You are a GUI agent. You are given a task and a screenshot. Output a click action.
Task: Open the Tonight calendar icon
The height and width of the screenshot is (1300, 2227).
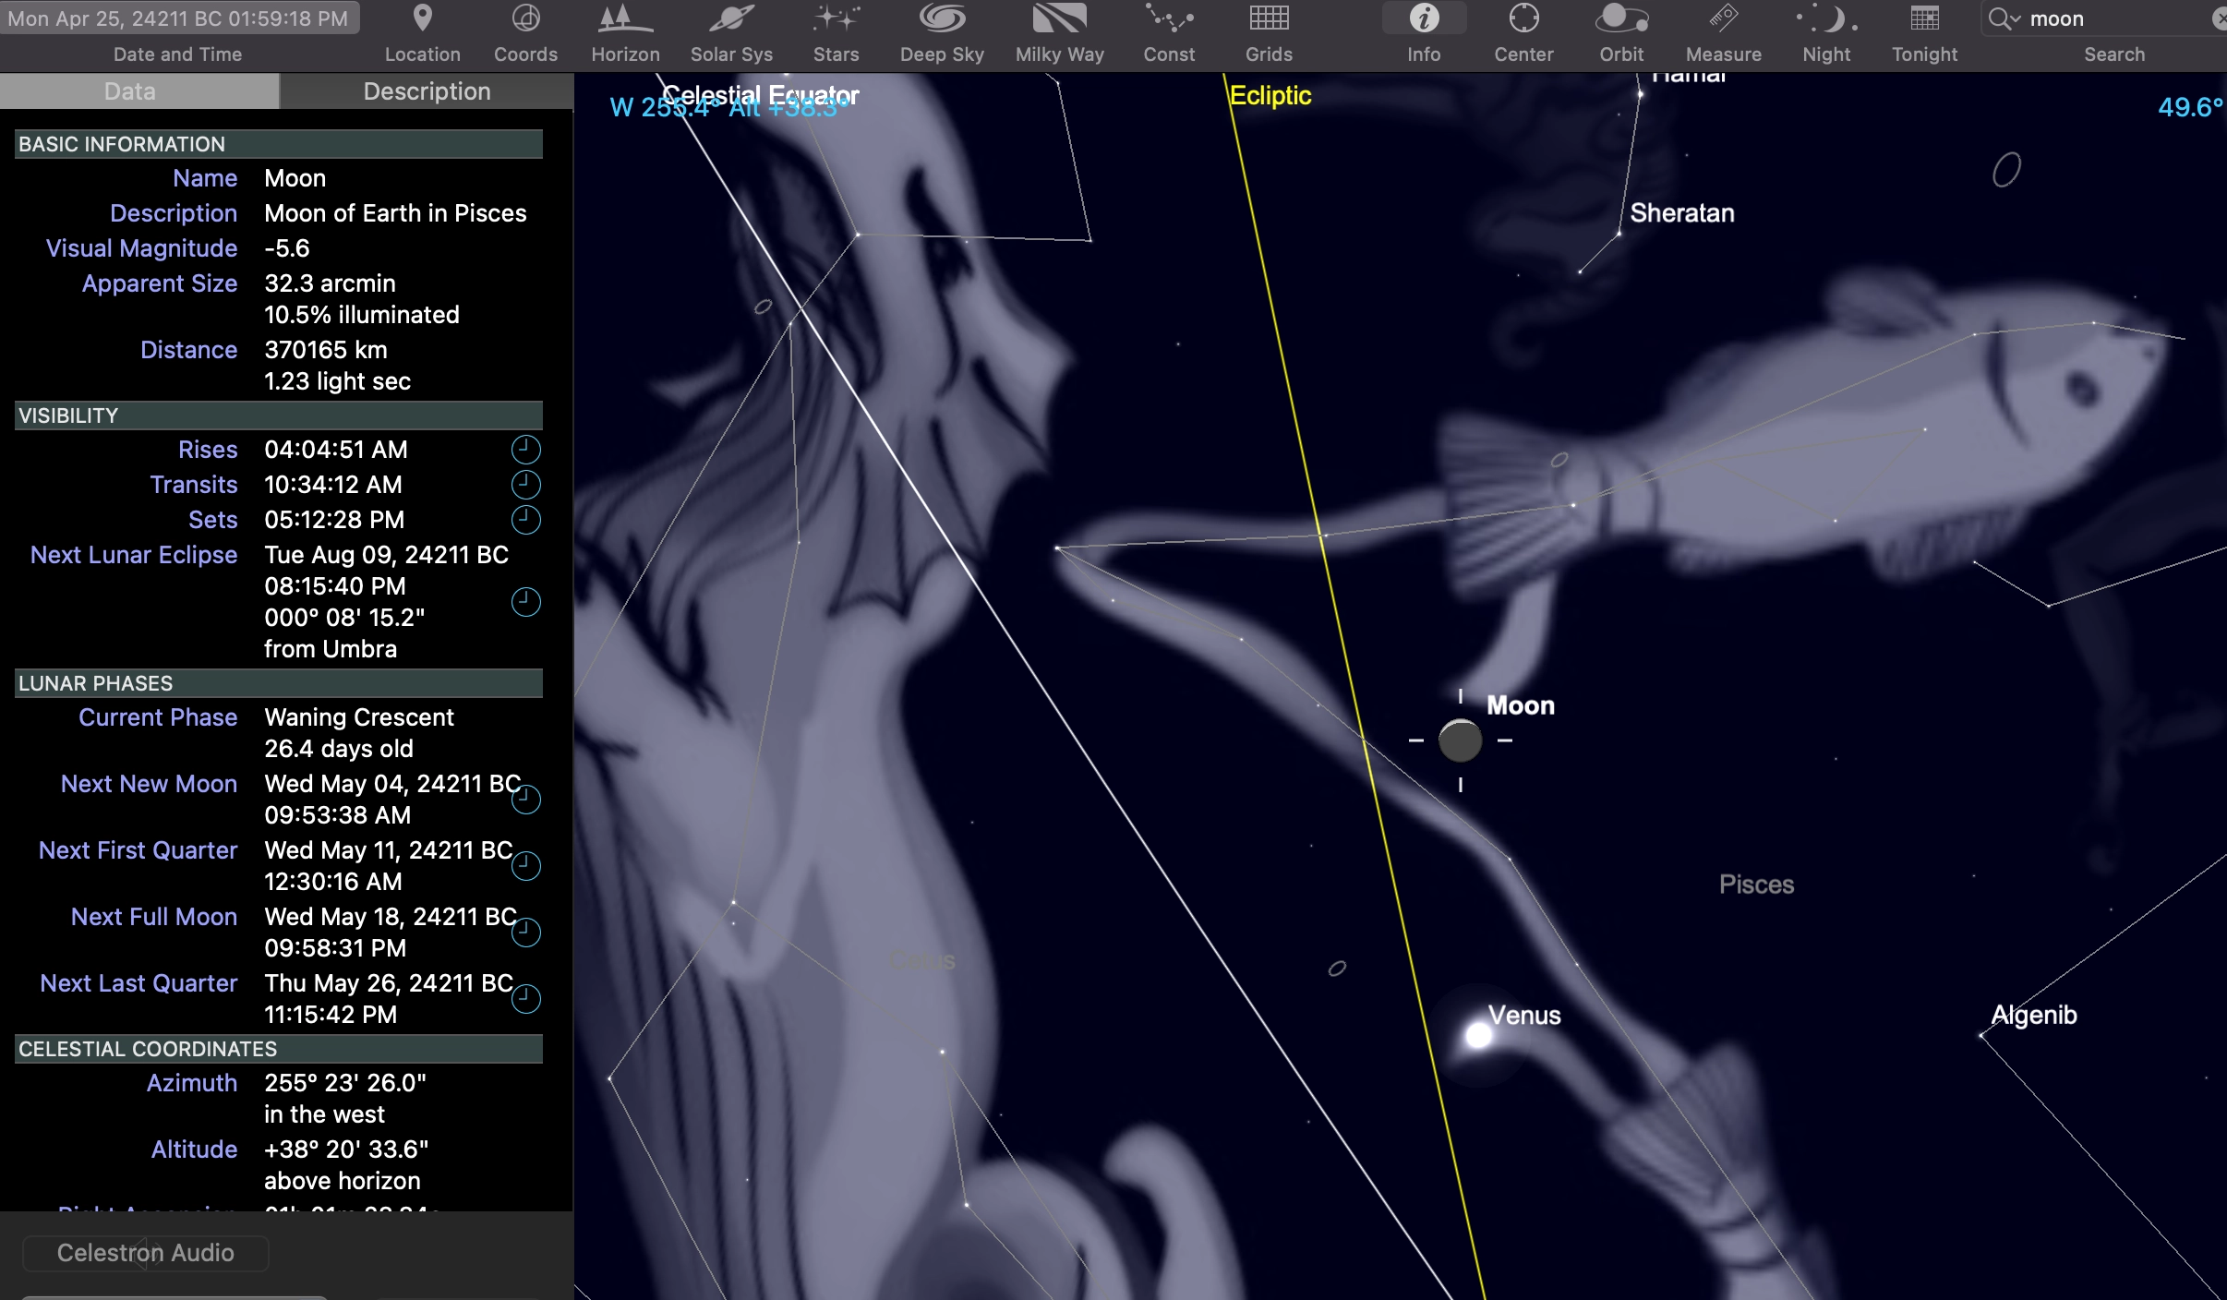coord(1924,19)
